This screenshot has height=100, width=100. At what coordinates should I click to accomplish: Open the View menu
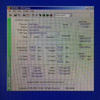tap(19, 11)
